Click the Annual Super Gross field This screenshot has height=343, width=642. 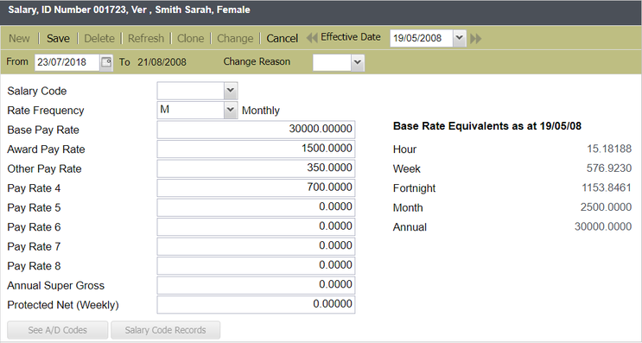(x=256, y=285)
